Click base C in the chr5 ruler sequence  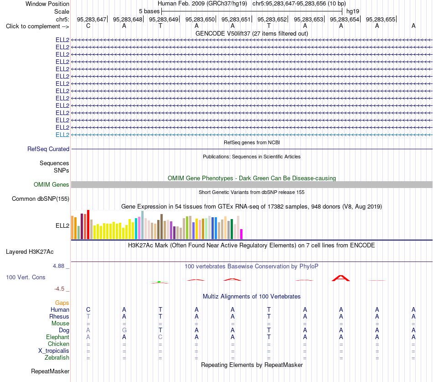point(88,26)
